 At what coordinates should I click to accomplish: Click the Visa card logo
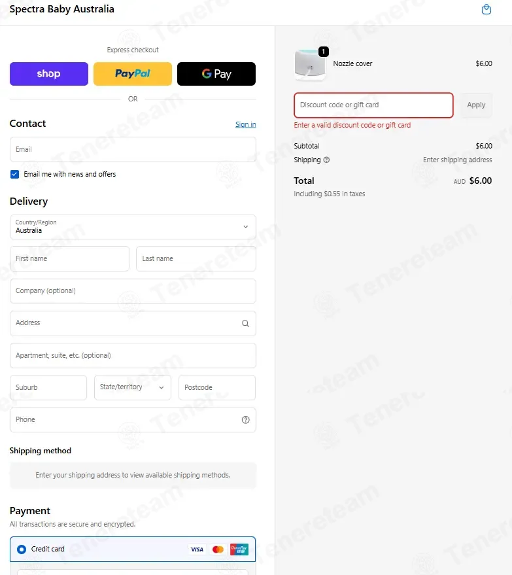(x=197, y=549)
